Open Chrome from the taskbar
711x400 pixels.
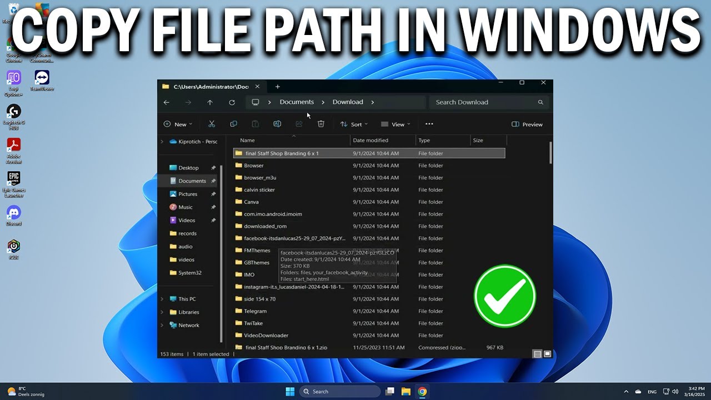click(422, 392)
